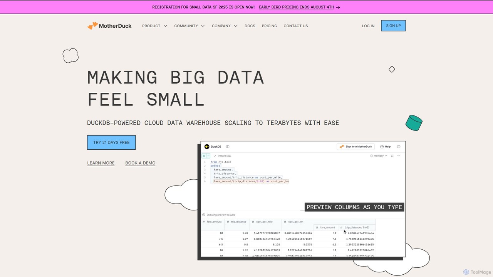Open the three-dots more options icon
The image size is (493, 277).
tap(399, 156)
